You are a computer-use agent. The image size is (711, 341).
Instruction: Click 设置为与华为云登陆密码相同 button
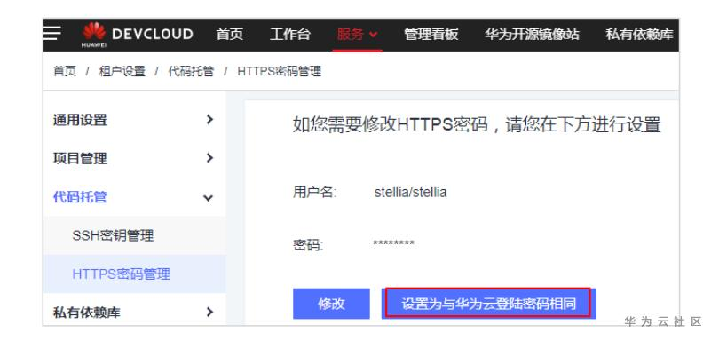(488, 304)
